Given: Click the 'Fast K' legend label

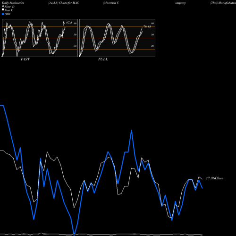Looking at the screenshot, I should (9, 10).
